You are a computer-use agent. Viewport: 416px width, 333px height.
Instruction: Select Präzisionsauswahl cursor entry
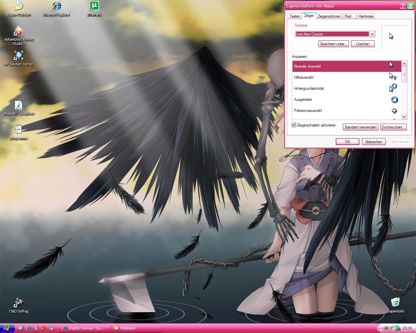pos(347,111)
